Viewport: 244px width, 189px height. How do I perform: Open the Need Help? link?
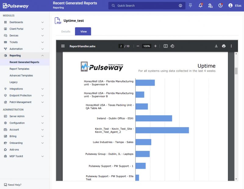pos(13,185)
